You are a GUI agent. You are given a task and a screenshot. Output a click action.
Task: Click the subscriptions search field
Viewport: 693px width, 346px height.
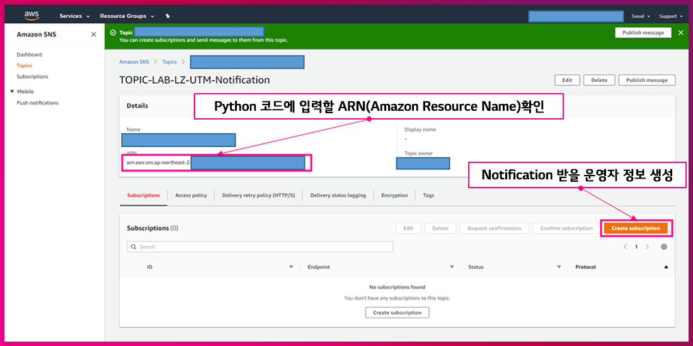pyautogui.click(x=260, y=247)
